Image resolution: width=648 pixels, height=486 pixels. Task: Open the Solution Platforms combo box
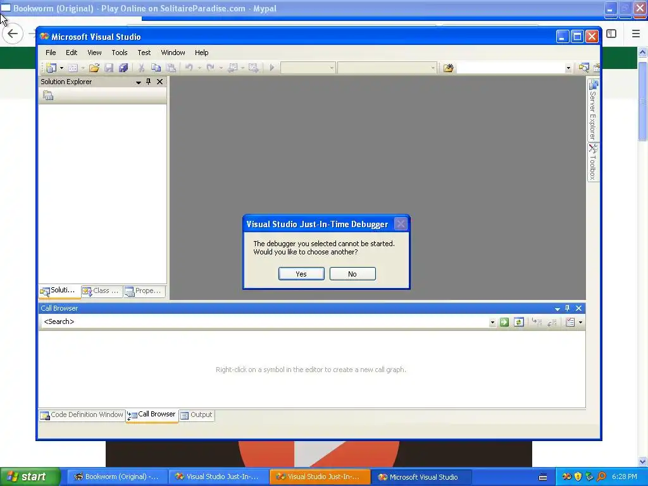pos(387,68)
